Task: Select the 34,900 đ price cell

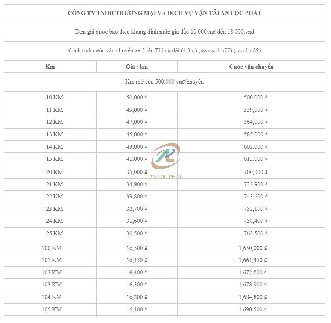Action: click(x=137, y=184)
